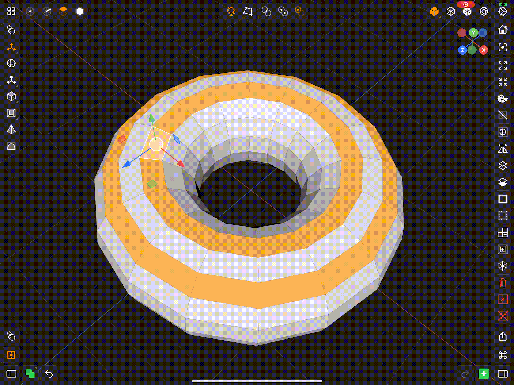
Task: Click the filled stacked layers icon
Action: (503, 182)
